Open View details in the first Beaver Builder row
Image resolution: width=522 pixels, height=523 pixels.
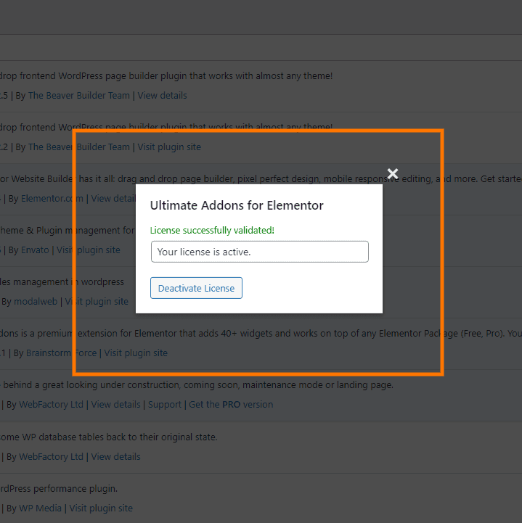point(162,96)
